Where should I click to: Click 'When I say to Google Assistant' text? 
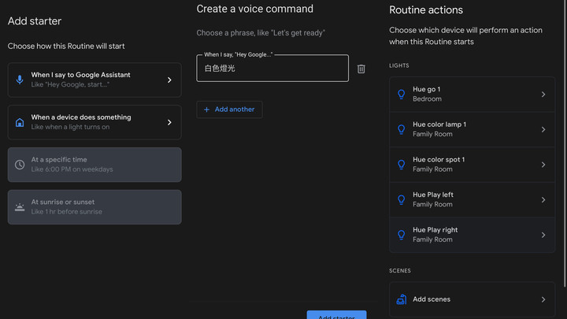pos(80,75)
